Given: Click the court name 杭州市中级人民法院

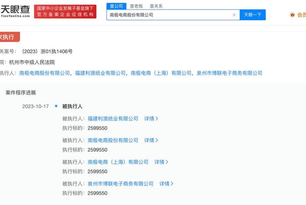Looking at the screenshot, I should click(32, 62).
